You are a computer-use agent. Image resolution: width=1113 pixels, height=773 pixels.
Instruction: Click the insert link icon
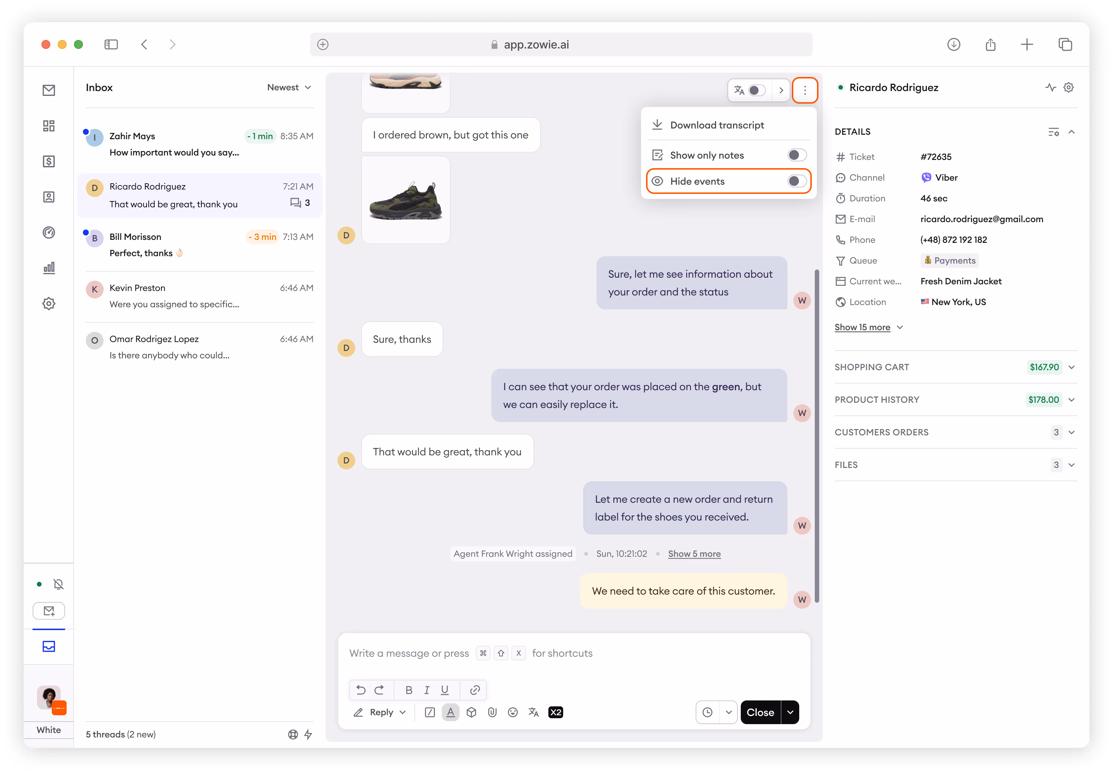(x=474, y=690)
